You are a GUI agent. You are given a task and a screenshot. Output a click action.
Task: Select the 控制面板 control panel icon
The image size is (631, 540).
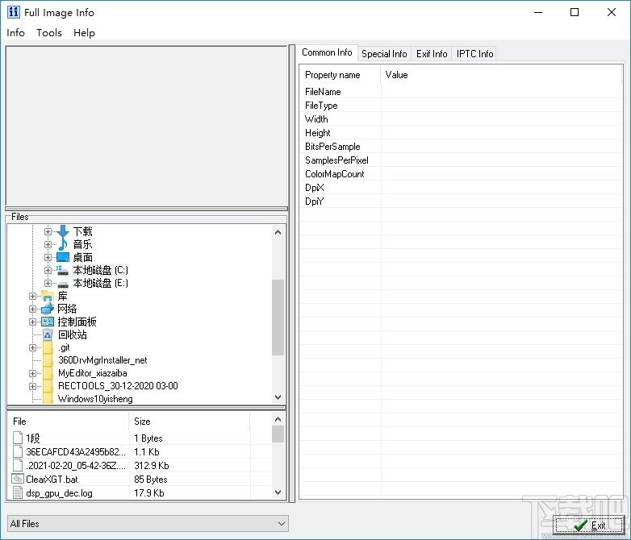[x=48, y=322]
